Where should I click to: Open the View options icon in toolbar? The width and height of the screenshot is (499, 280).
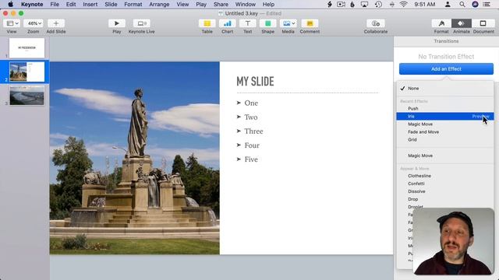[12, 23]
